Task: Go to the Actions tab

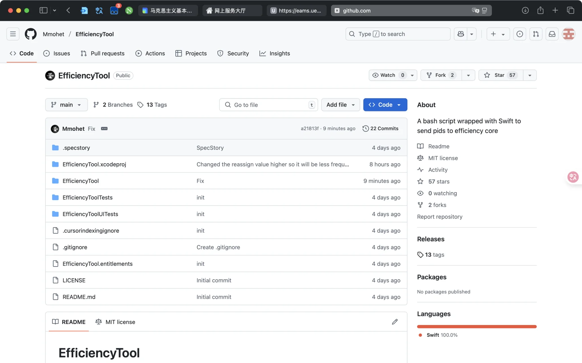Action: pos(150,53)
